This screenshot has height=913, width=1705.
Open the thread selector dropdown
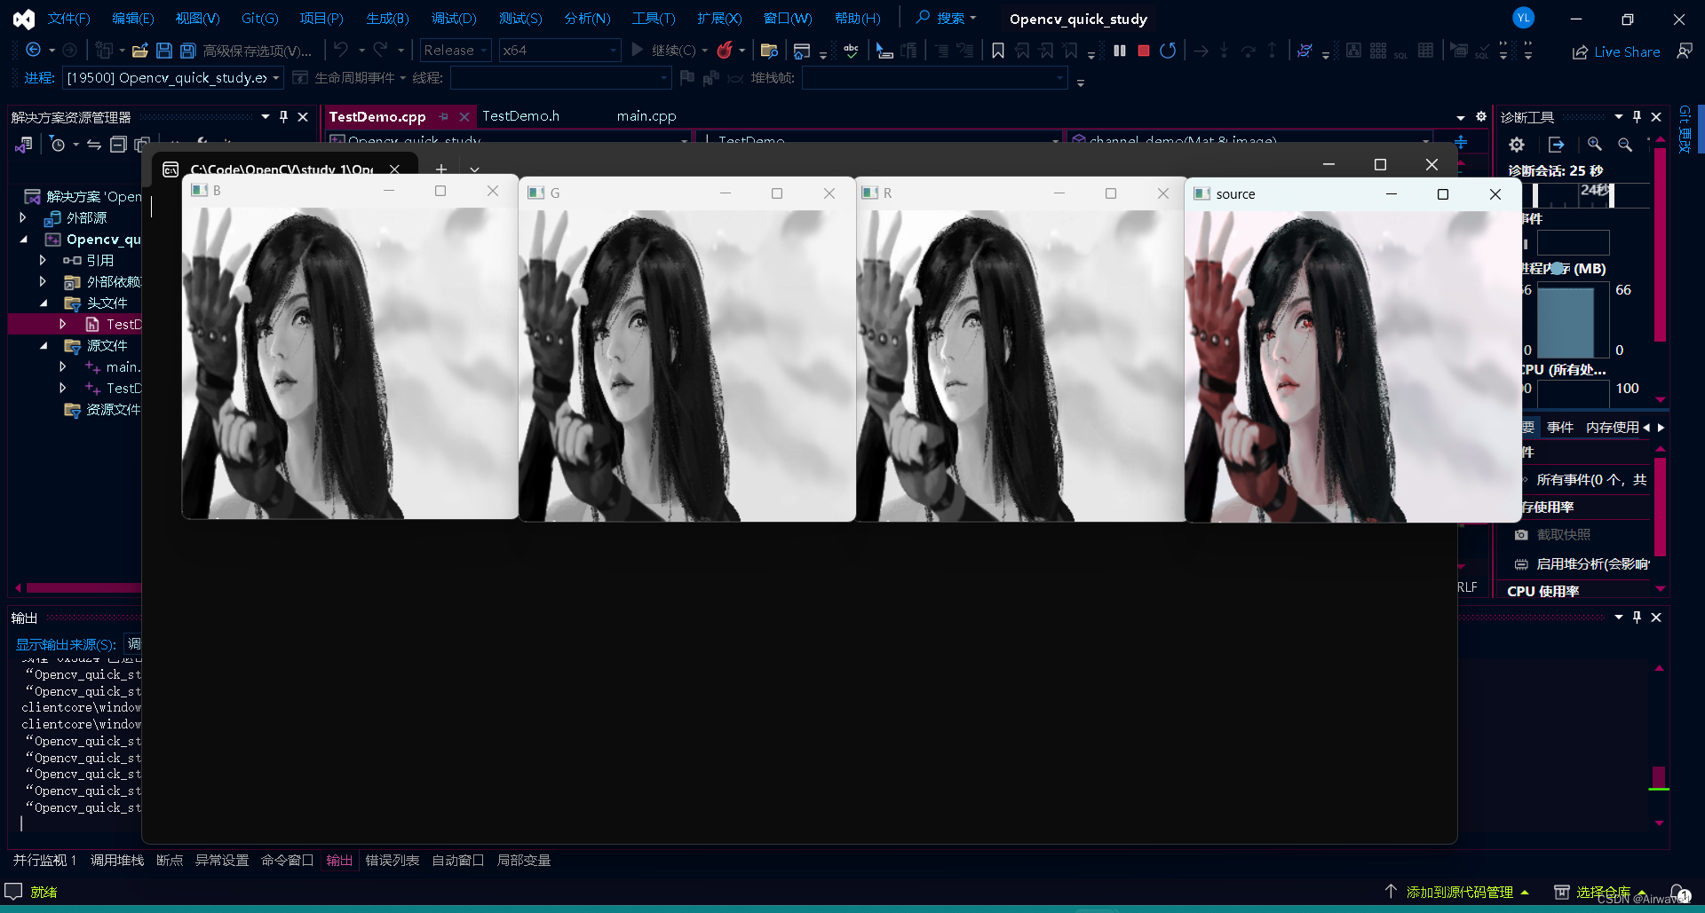[x=560, y=78]
